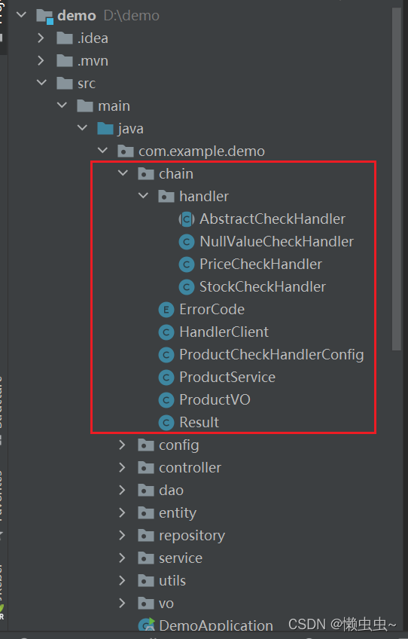This screenshot has height=639, width=408.
Task: Select the StockCheckHandler file name
Action: pyautogui.click(x=263, y=286)
